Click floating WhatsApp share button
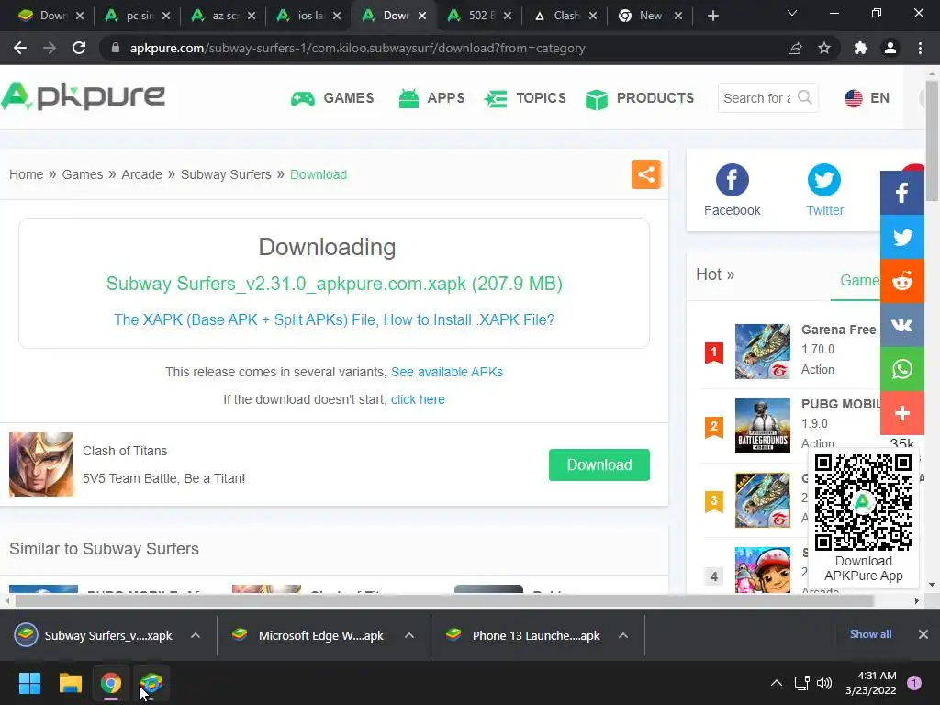Screen dimensions: 940x705 coord(901,369)
